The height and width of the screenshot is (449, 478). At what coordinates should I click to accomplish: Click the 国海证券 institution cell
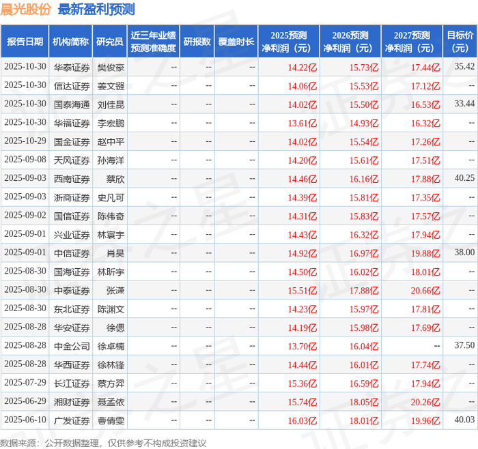click(72, 272)
